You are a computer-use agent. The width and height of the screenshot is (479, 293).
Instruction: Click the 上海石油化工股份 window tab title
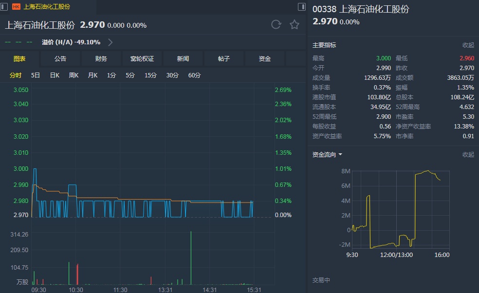click(x=47, y=6)
